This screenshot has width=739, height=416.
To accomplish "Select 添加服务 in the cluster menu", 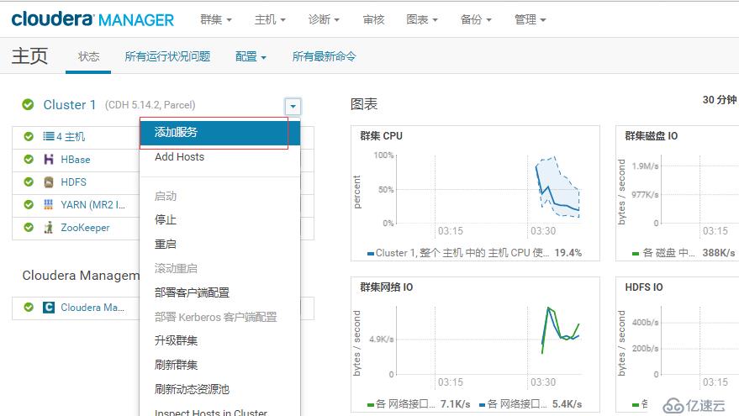I will 219,133.
